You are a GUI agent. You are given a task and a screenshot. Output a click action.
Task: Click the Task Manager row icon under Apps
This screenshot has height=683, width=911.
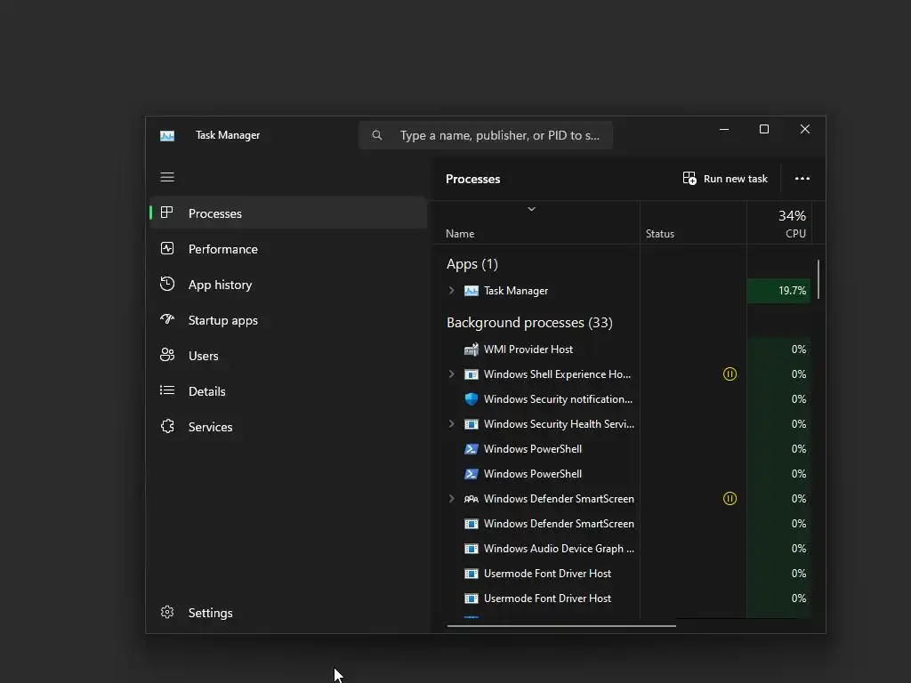point(472,291)
